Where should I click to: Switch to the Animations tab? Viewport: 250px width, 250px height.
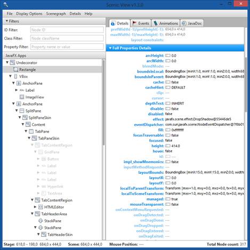(x=166, y=23)
